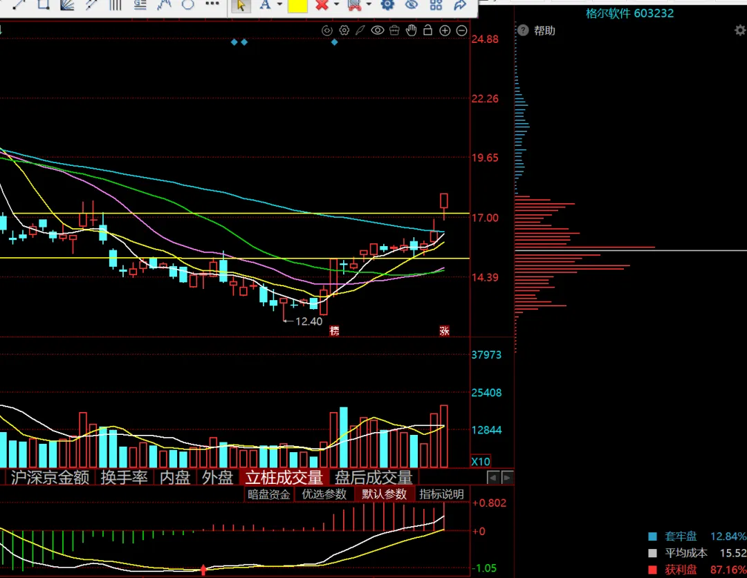Select the rectangle drawing tool
This screenshot has height=578, width=747.
point(44,5)
